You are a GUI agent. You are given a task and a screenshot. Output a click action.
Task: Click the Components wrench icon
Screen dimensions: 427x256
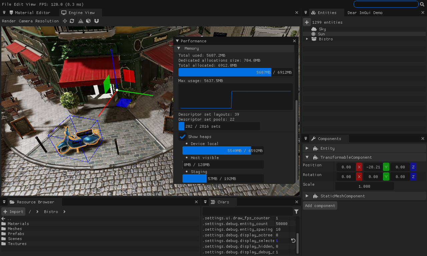313,139
